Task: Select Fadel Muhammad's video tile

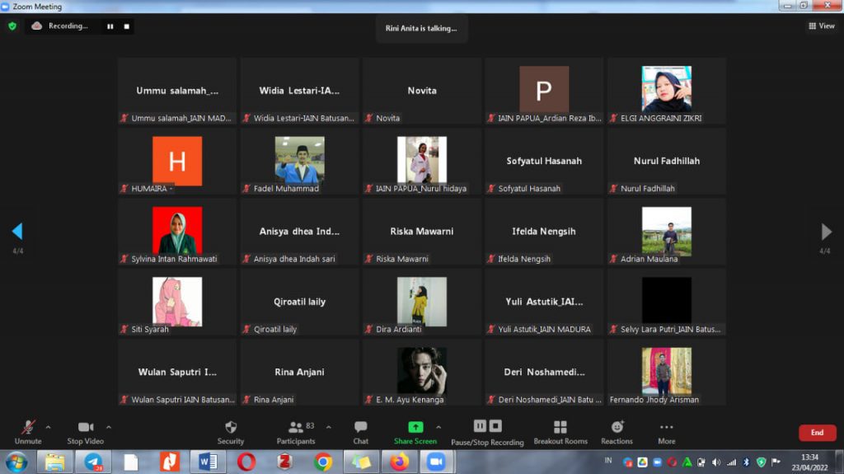Action: [299, 161]
